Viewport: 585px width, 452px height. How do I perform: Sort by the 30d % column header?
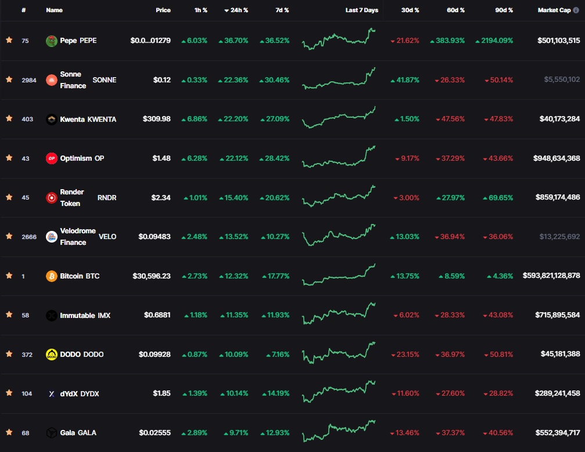tap(410, 10)
